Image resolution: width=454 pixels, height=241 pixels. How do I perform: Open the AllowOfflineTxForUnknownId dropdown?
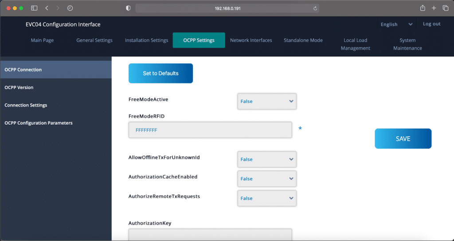(267, 159)
